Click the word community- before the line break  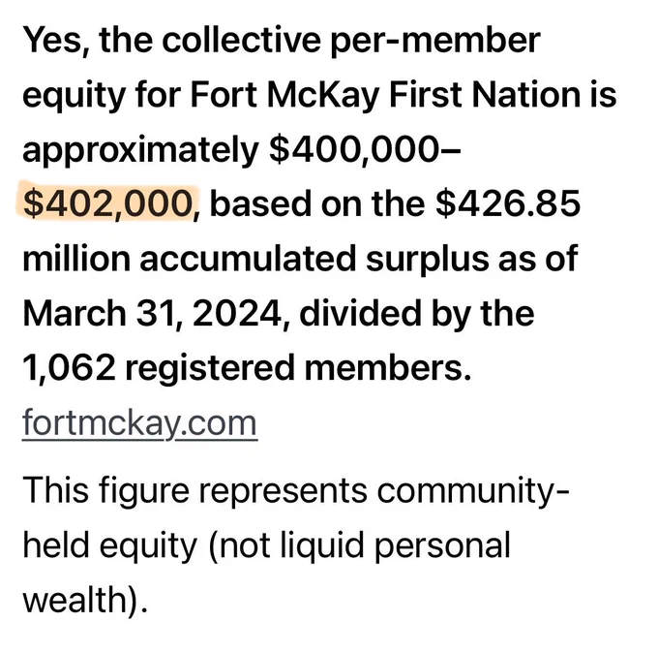coord(473,491)
